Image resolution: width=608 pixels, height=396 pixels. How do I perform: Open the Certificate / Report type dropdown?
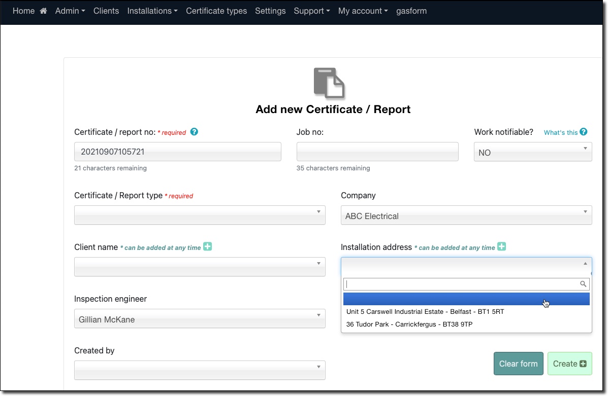(200, 215)
